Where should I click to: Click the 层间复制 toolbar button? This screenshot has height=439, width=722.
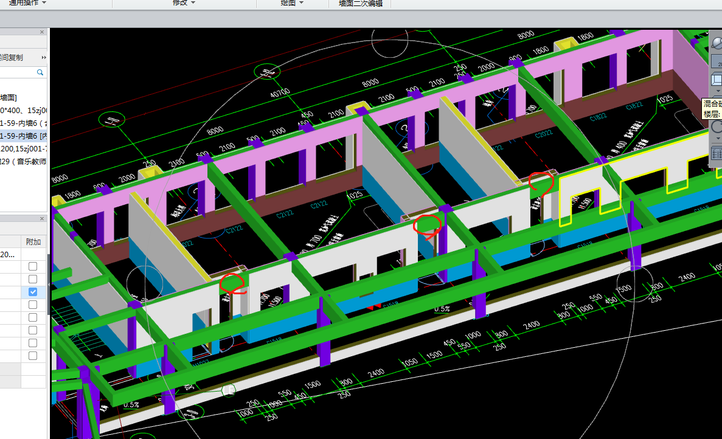coord(12,58)
